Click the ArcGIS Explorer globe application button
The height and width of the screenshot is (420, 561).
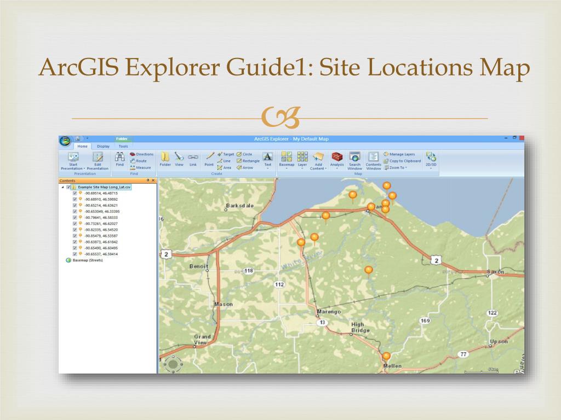(65, 141)
